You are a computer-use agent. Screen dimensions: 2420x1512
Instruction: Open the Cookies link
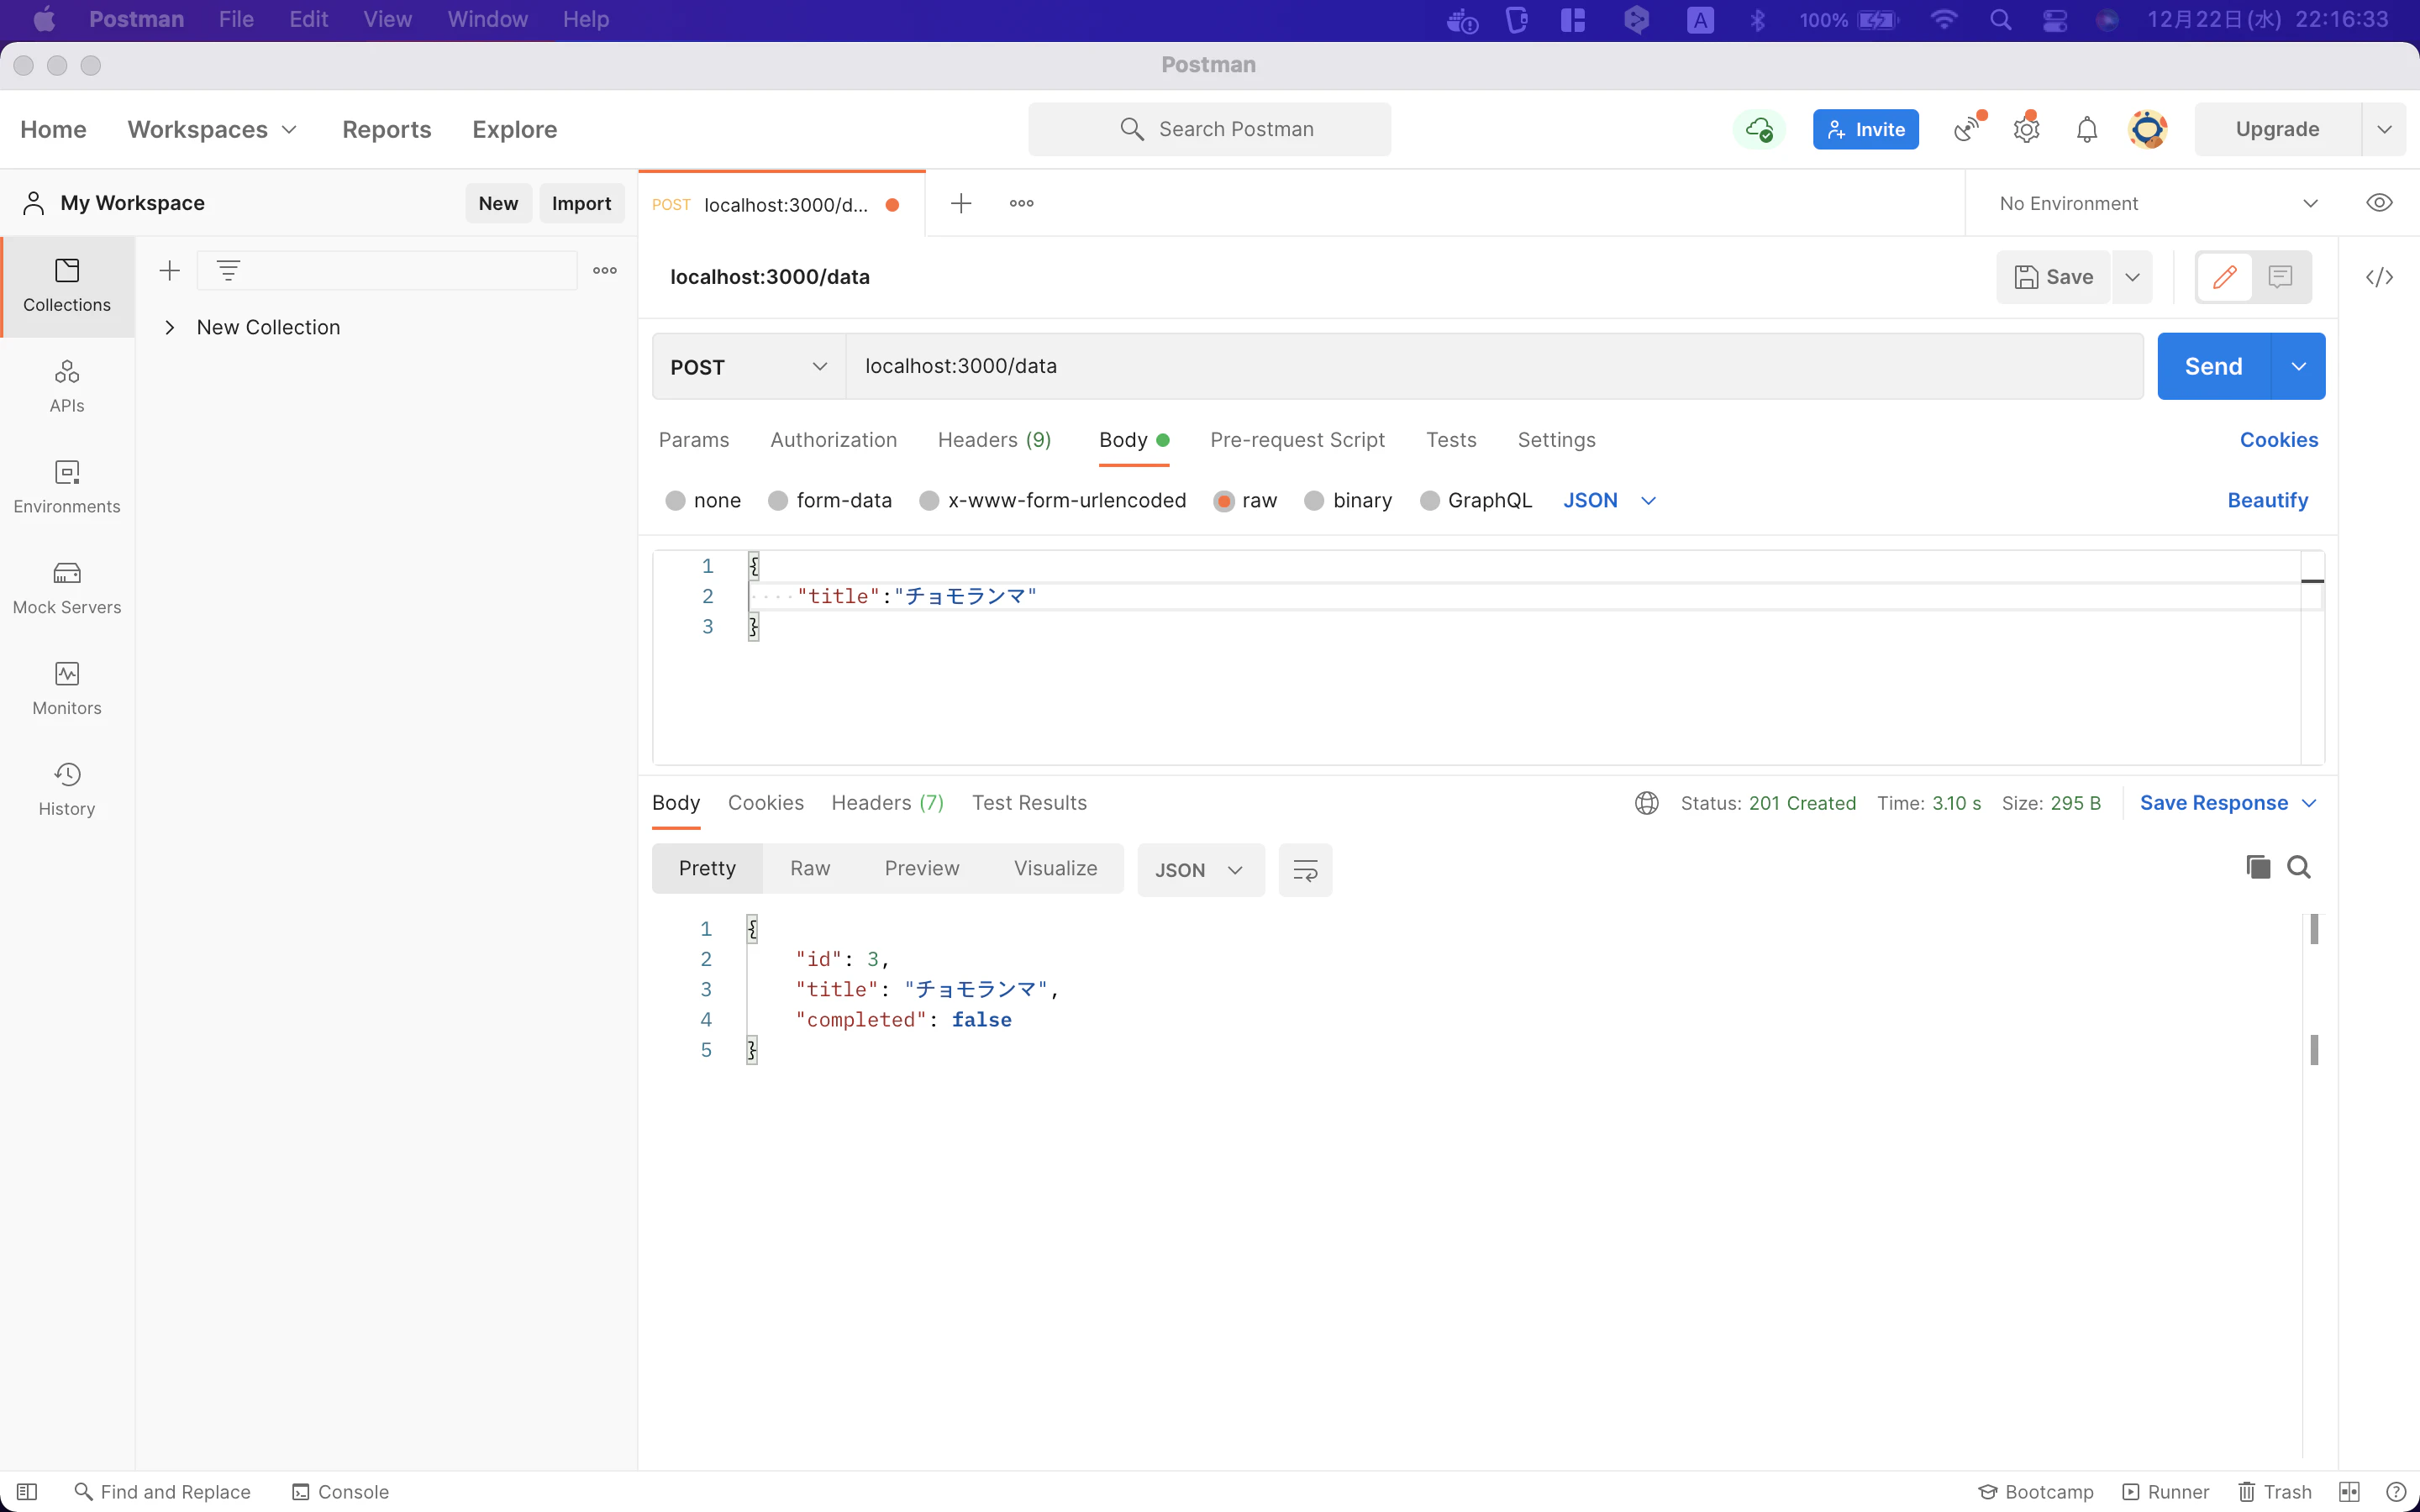click(2279, 440)
